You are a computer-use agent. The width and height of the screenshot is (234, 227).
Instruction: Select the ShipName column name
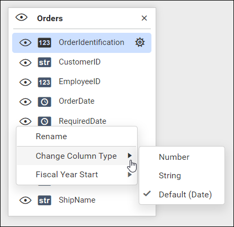(x=77, y=200)
